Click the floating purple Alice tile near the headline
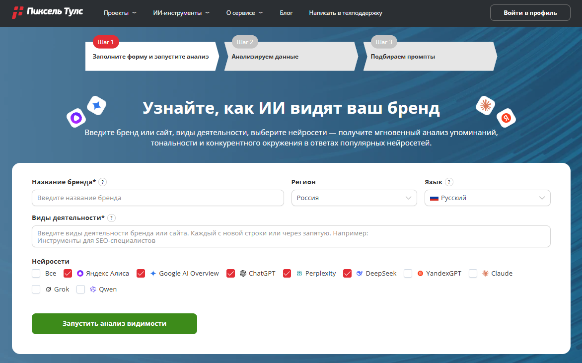Image resolution: width=582 pixels, height=363 pixels. click(x=76, y=118)
